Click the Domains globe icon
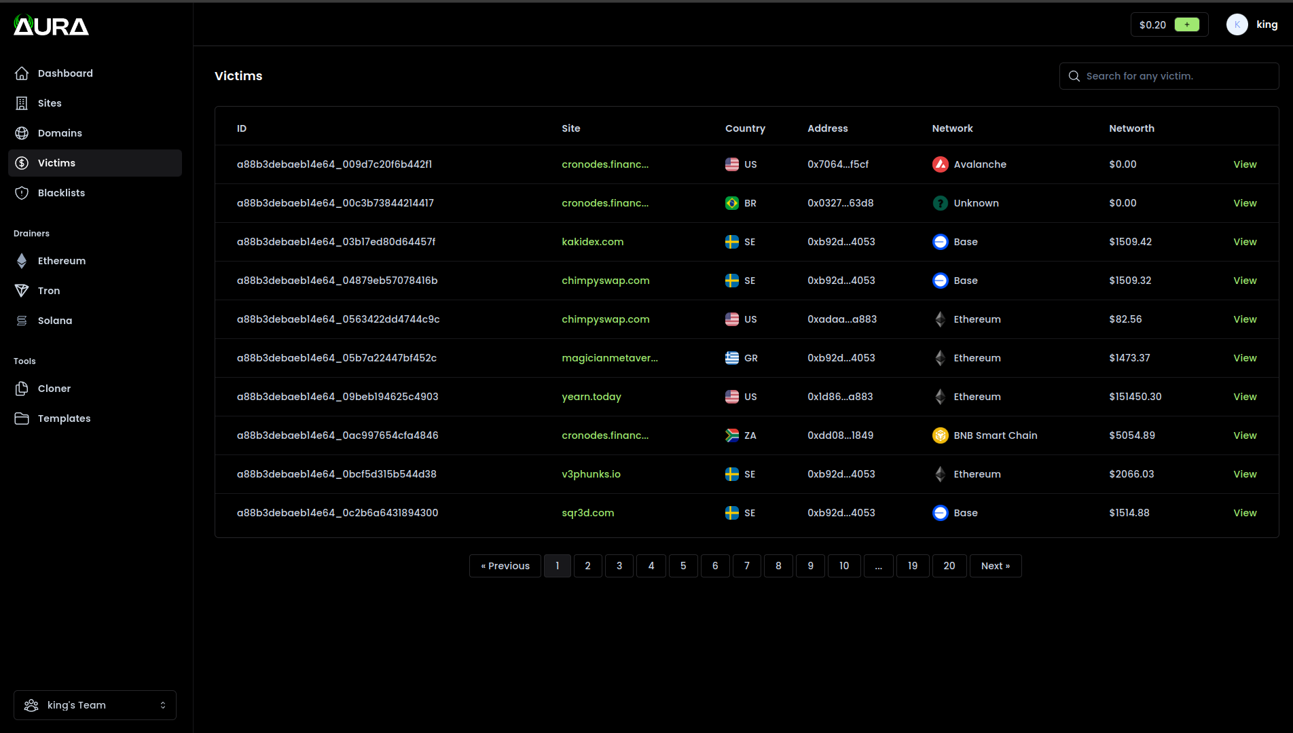The width and height of the screenshot is (1293, 733). click(22, 133)
